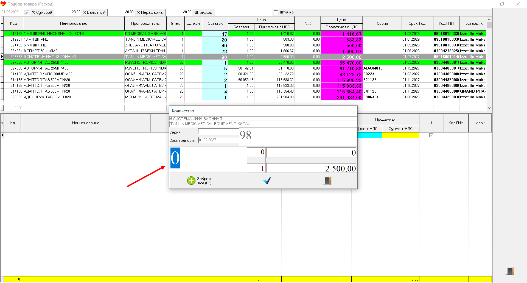Image resolution: width=527 pixels, height=283 pixels.
Task: Sort by the Наименование column header in upper grid
Action: pyautogui.click(x=74, y=24)
